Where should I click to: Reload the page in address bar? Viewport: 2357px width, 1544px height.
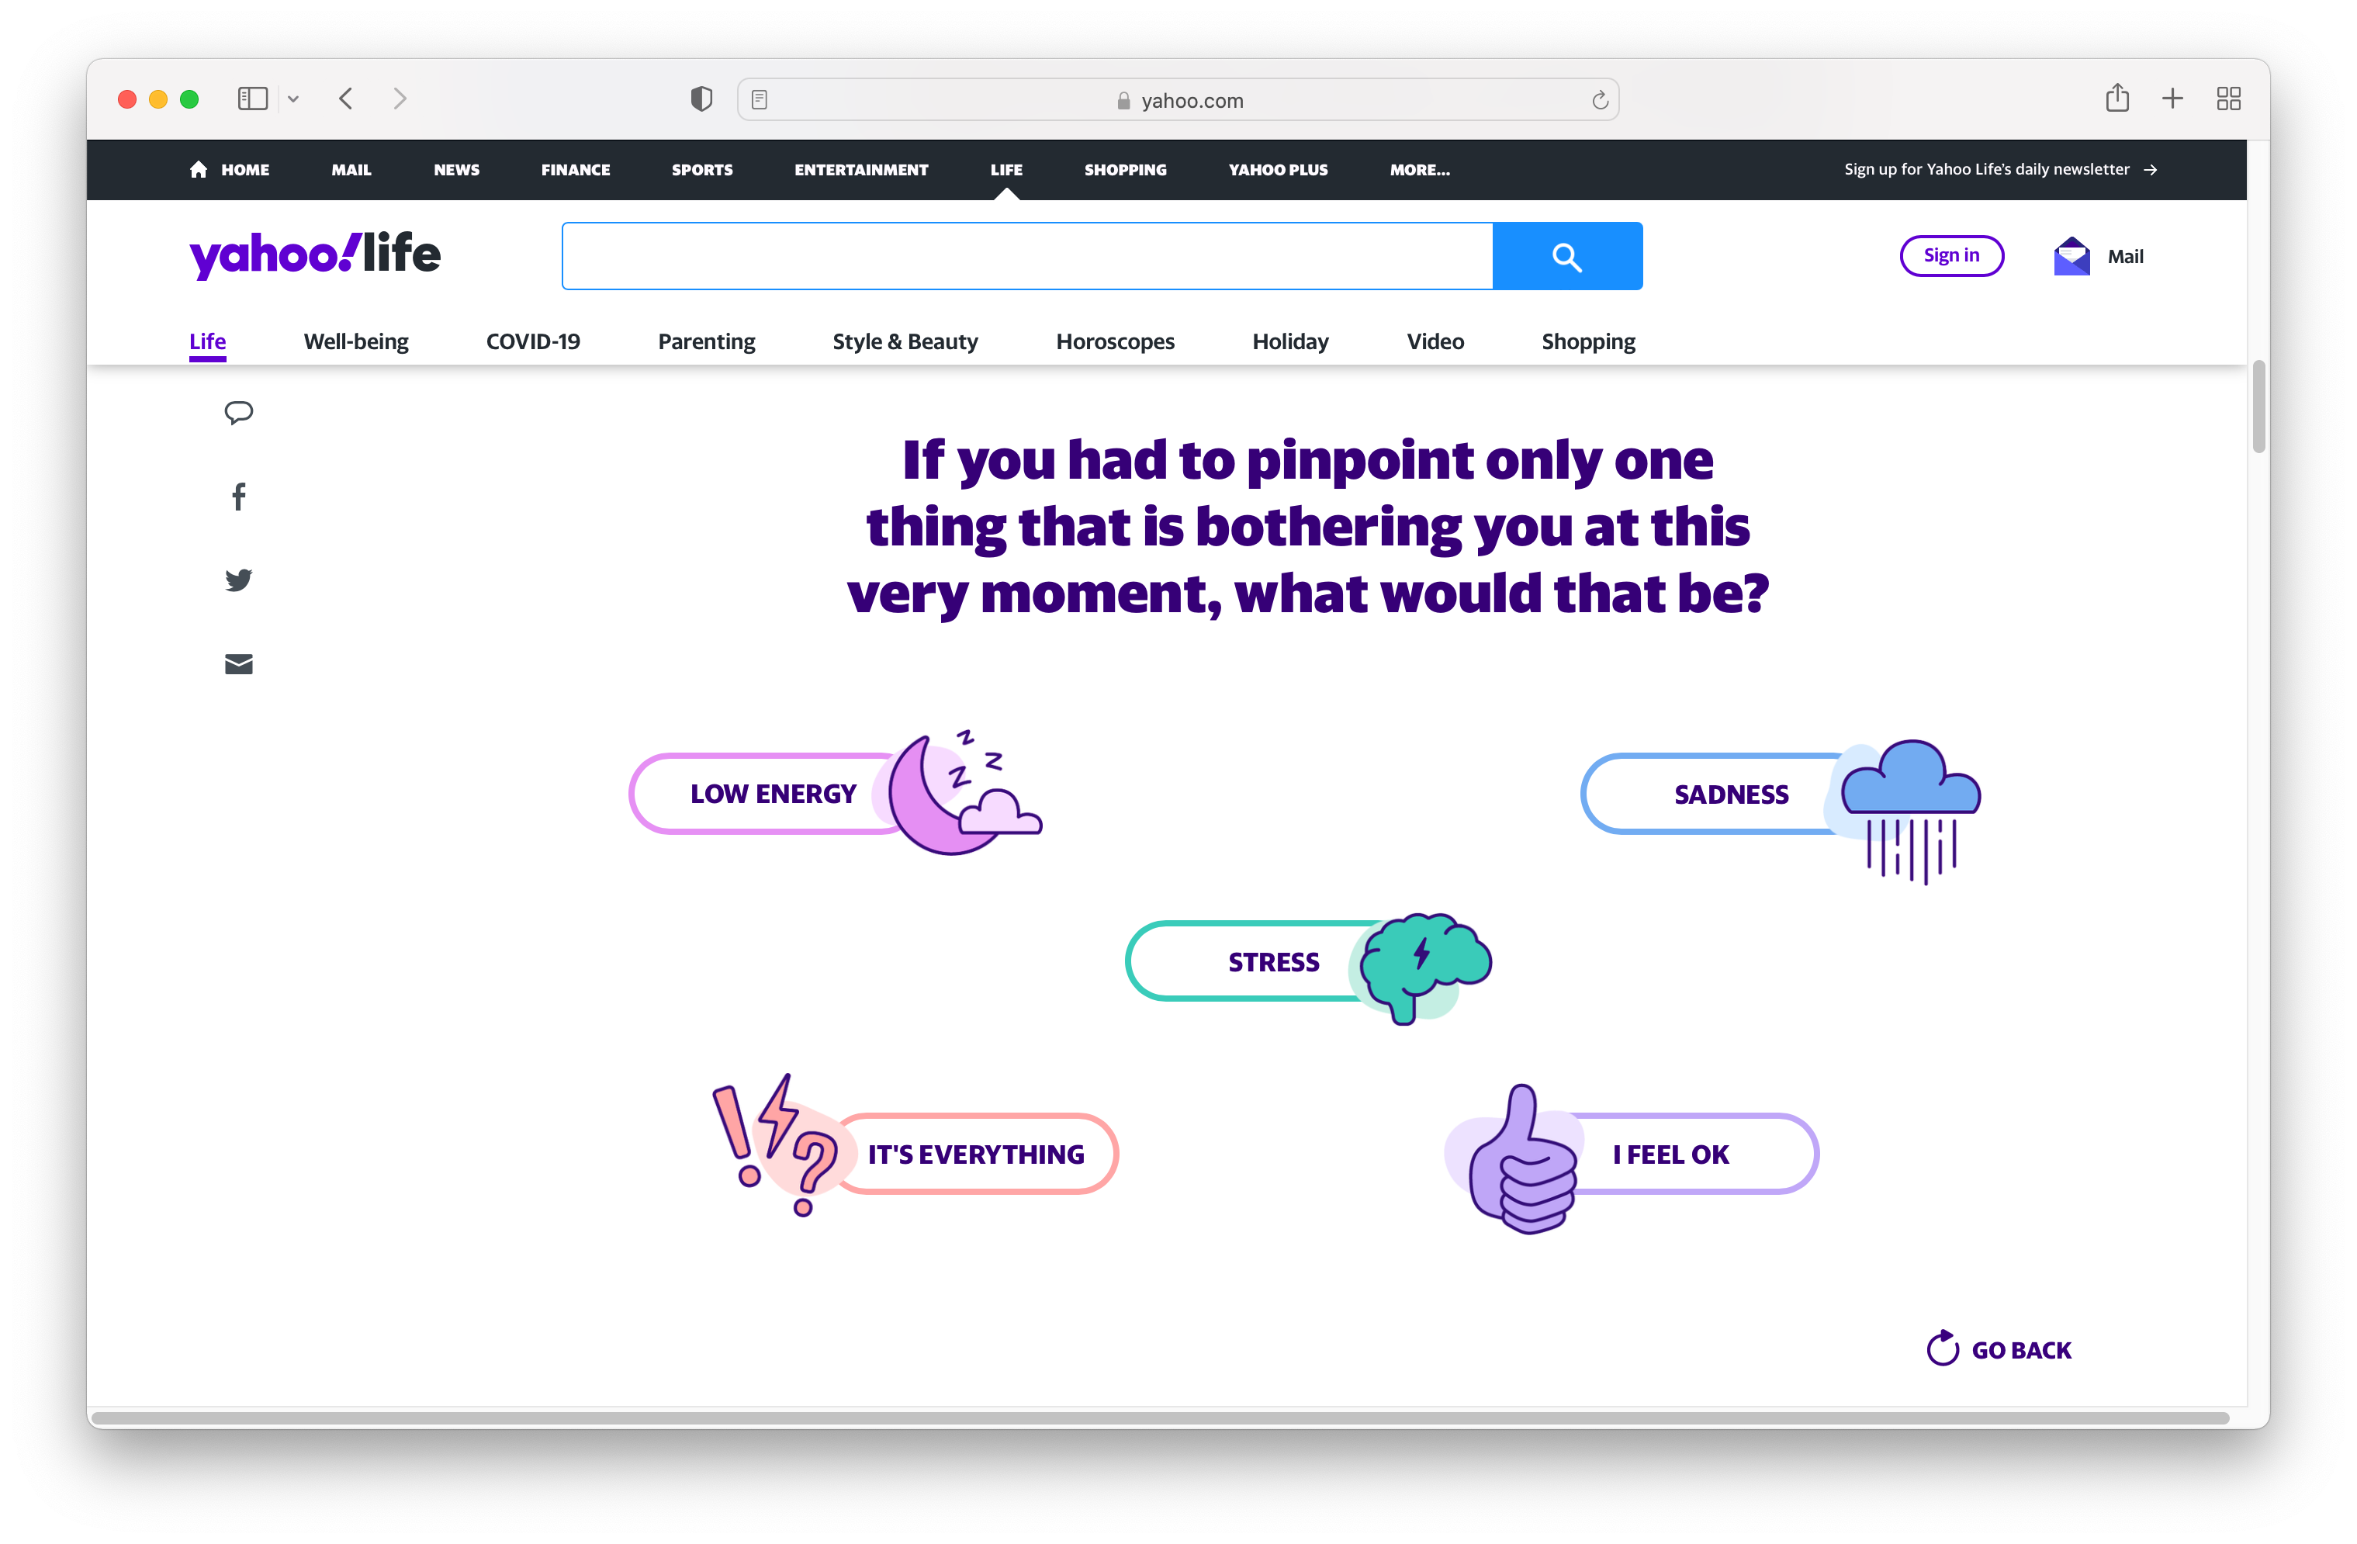1600,100
